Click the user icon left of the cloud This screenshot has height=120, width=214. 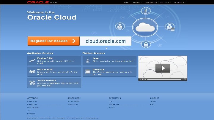pyautogui.click(x=120, y=26)
